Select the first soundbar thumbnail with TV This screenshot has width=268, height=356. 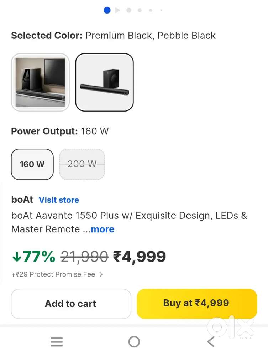[40, 82]
